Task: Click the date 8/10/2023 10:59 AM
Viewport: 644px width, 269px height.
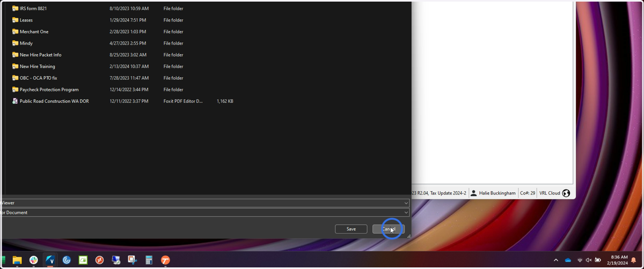Action: [x=129, y=9]
